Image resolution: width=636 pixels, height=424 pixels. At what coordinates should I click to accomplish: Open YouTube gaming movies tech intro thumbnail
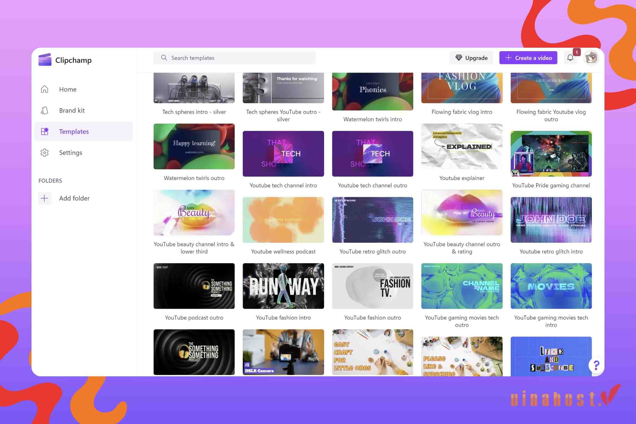coord(551,286)
